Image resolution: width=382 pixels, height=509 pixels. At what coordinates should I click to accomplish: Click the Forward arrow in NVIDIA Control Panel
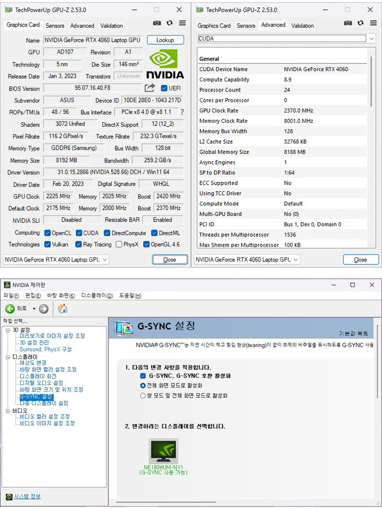[x=44, y=309]
